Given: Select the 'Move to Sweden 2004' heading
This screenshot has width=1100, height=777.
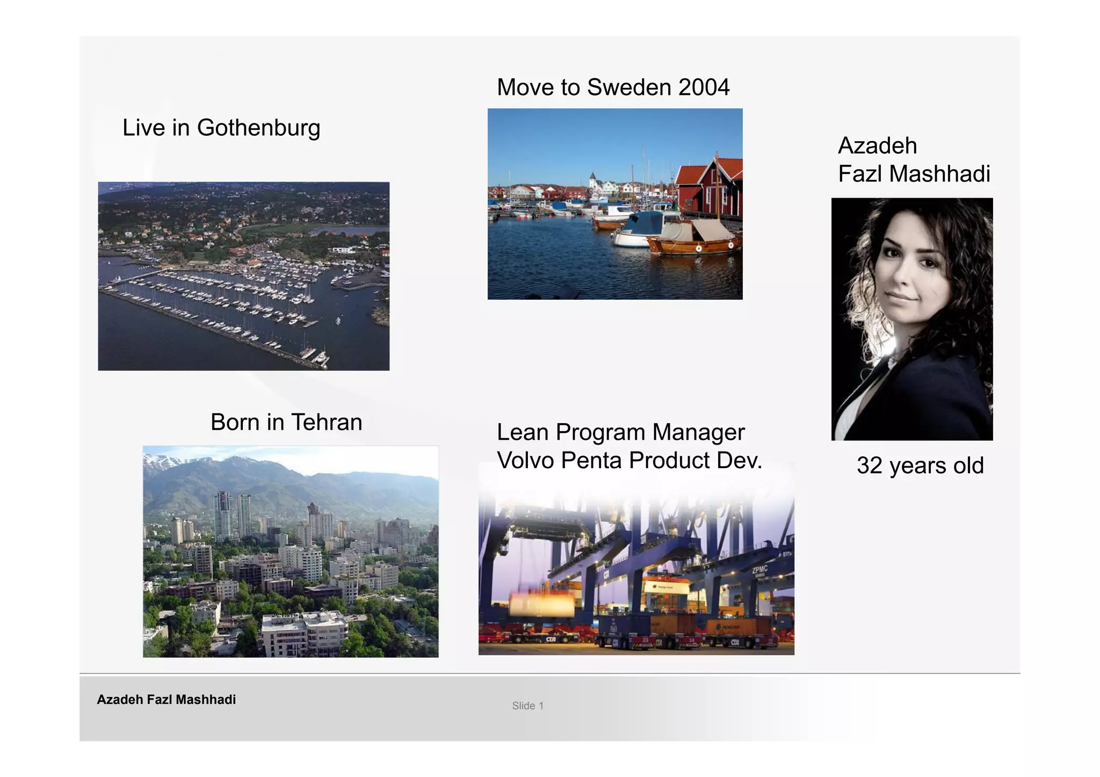Looking at the screenshot, I should [613, 87].
